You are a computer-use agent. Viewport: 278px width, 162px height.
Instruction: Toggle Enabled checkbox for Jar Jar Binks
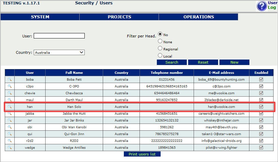261,120
